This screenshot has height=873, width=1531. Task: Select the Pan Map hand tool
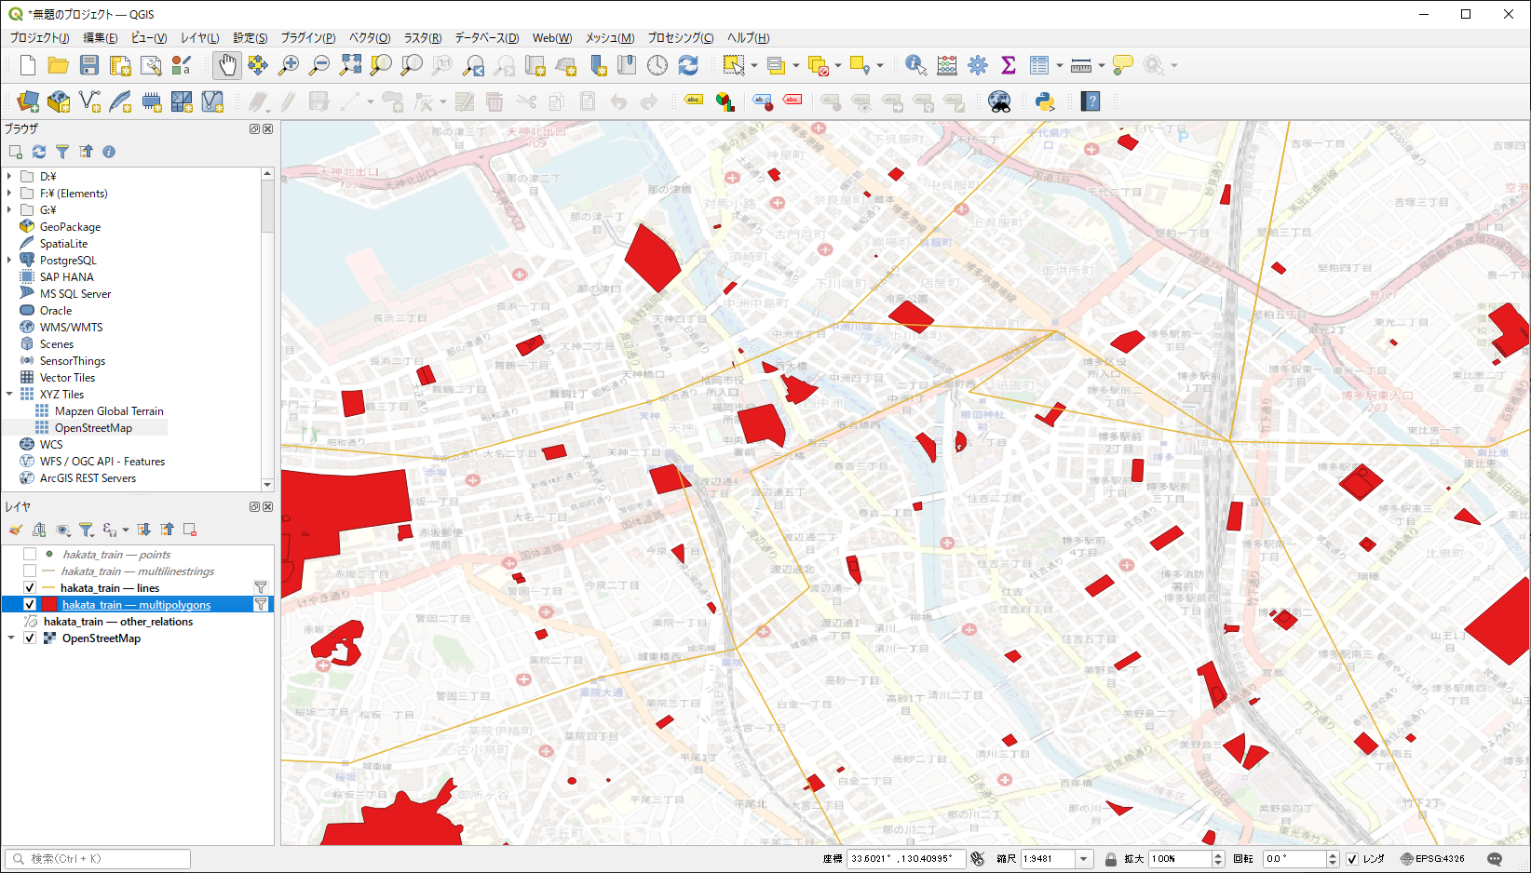coord(227,65)
